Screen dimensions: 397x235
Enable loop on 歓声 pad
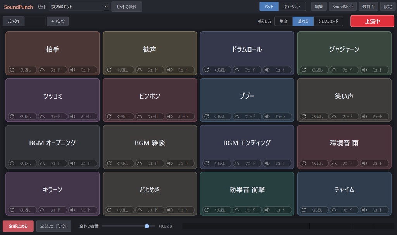click(x=119, y=70)
